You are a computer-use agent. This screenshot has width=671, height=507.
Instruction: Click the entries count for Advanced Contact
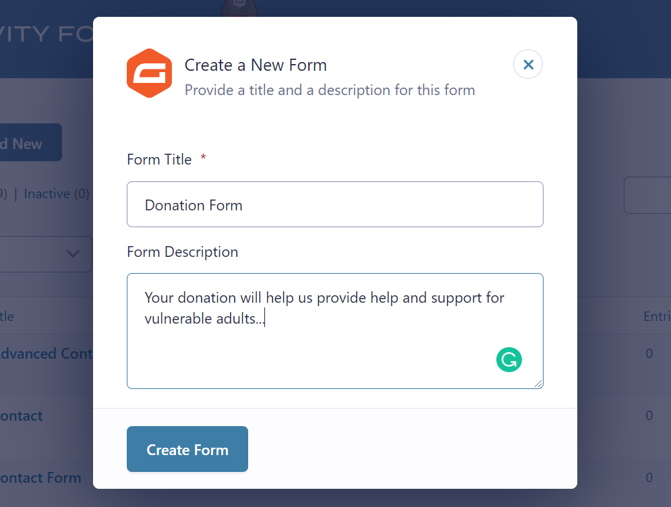(x=649, y=353)
